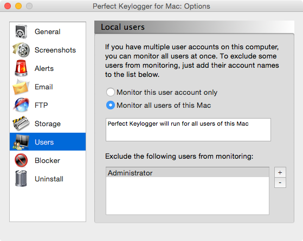Switch to the Storage section label
This screenshot has height=241, width=303.
tap(48, 123)
